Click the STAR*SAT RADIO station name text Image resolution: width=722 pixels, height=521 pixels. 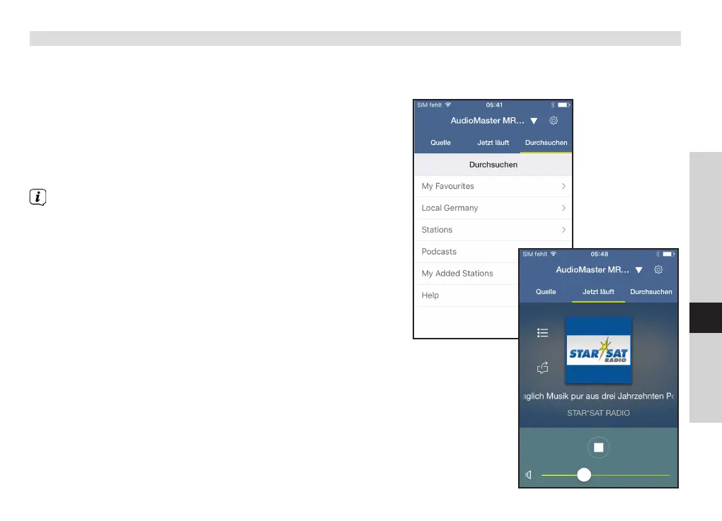pos(598,413)
